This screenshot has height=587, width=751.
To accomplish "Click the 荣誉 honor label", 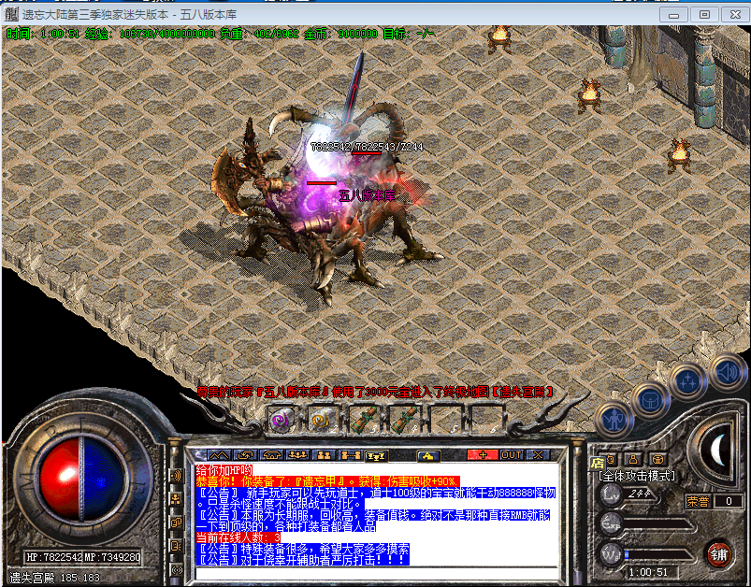I will click(698, 501).
